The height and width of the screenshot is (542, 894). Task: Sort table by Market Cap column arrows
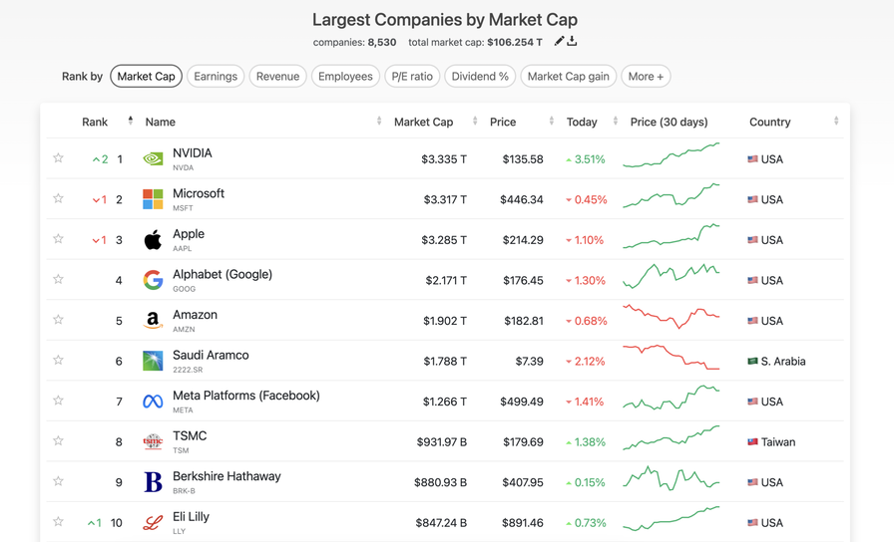pyautogui.click(x=475, y=122)
